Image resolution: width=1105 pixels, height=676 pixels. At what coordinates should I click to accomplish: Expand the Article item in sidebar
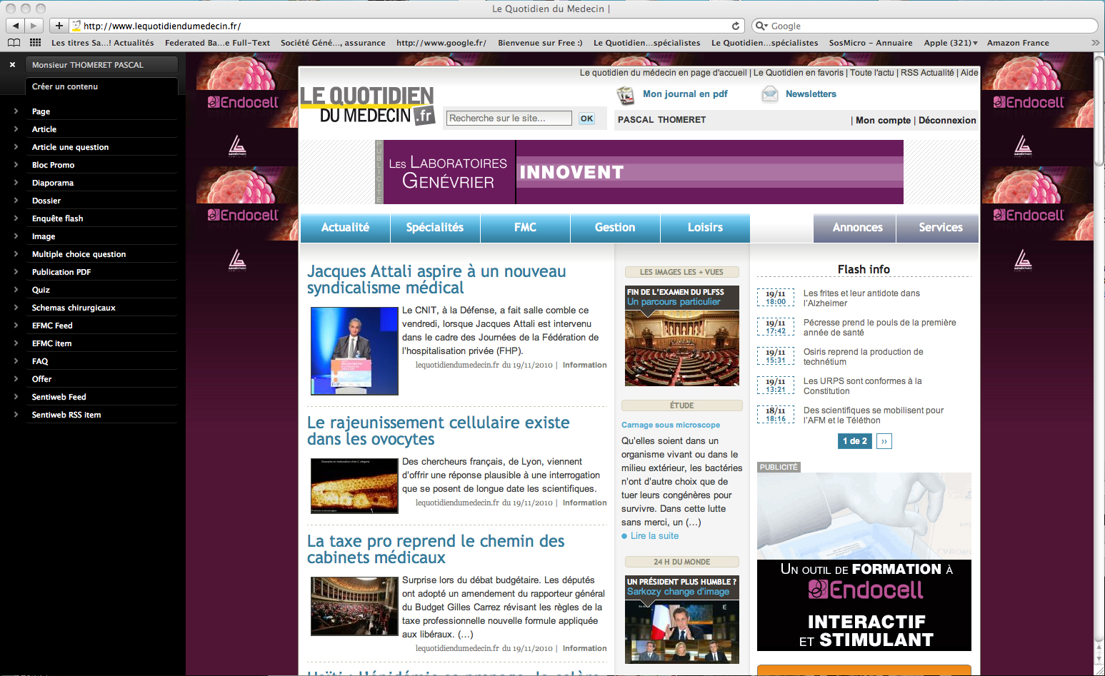click(x=16, y=129)
